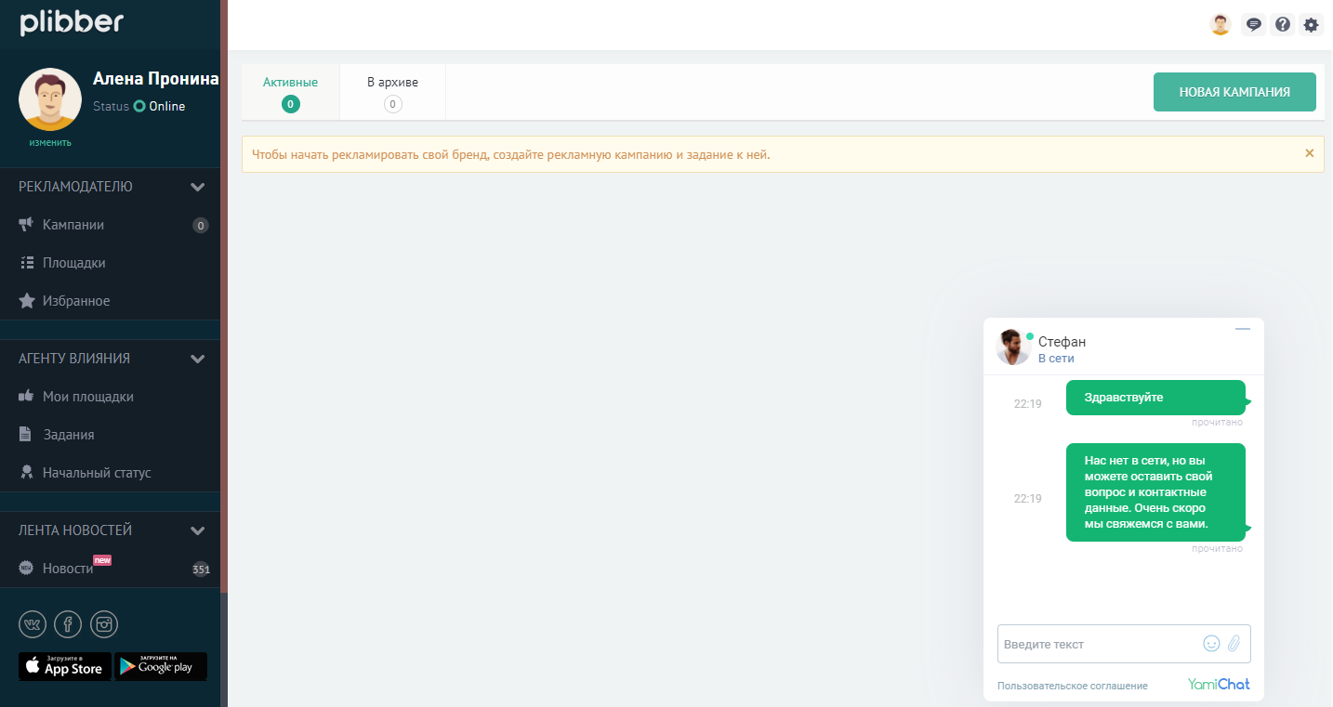The image size is (1333, 707).
Task: Click the star icon beside Избранное
Action: [x=27, y=301]
